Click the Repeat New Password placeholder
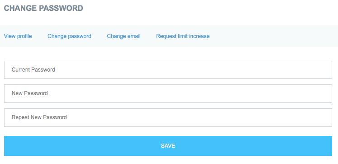Screen dimensions: 338x164 tap(39, 117)
